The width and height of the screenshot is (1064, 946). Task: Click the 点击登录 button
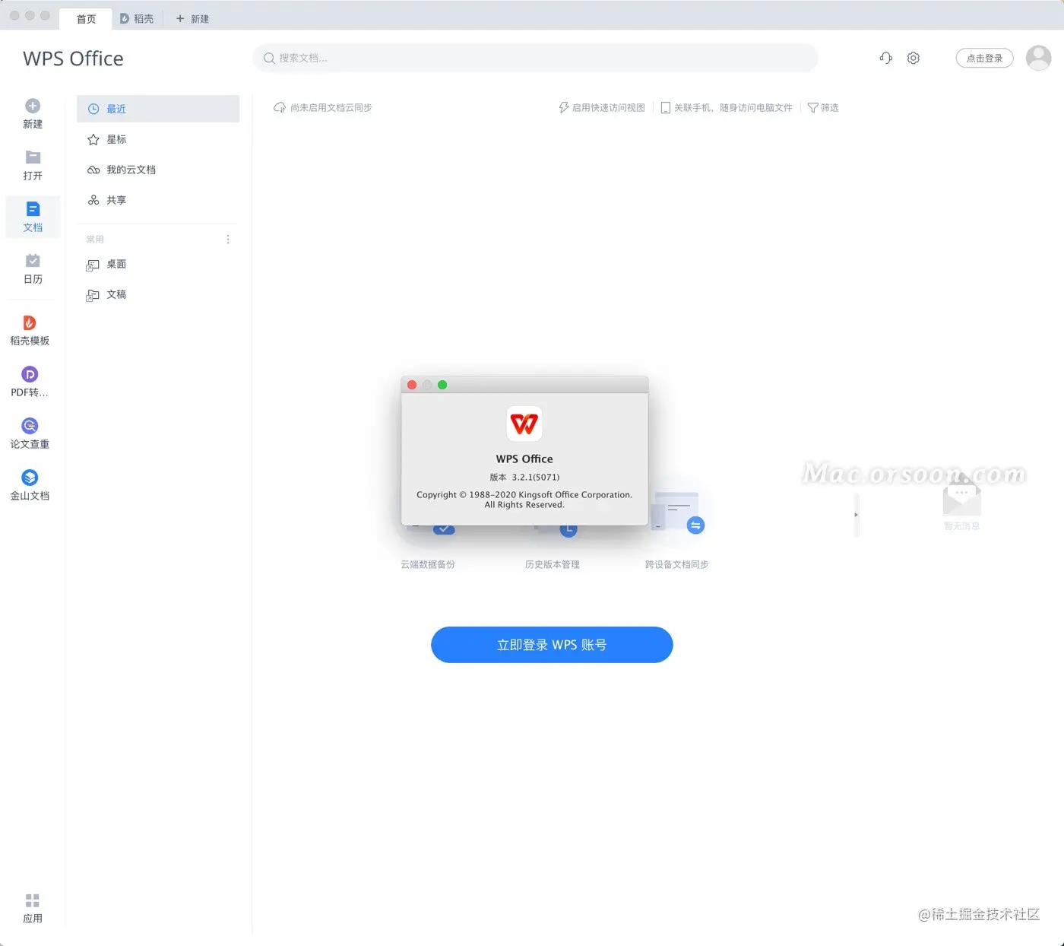pos(984,58)
